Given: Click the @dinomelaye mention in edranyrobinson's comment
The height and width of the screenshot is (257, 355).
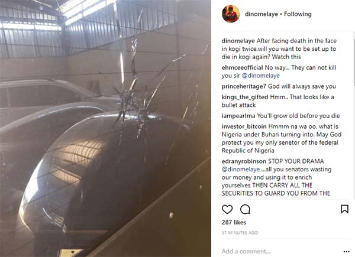Looking at the screenshot, I should (241, 170).
